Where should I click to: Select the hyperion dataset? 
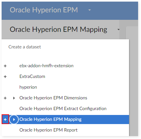tap(28, 87)
